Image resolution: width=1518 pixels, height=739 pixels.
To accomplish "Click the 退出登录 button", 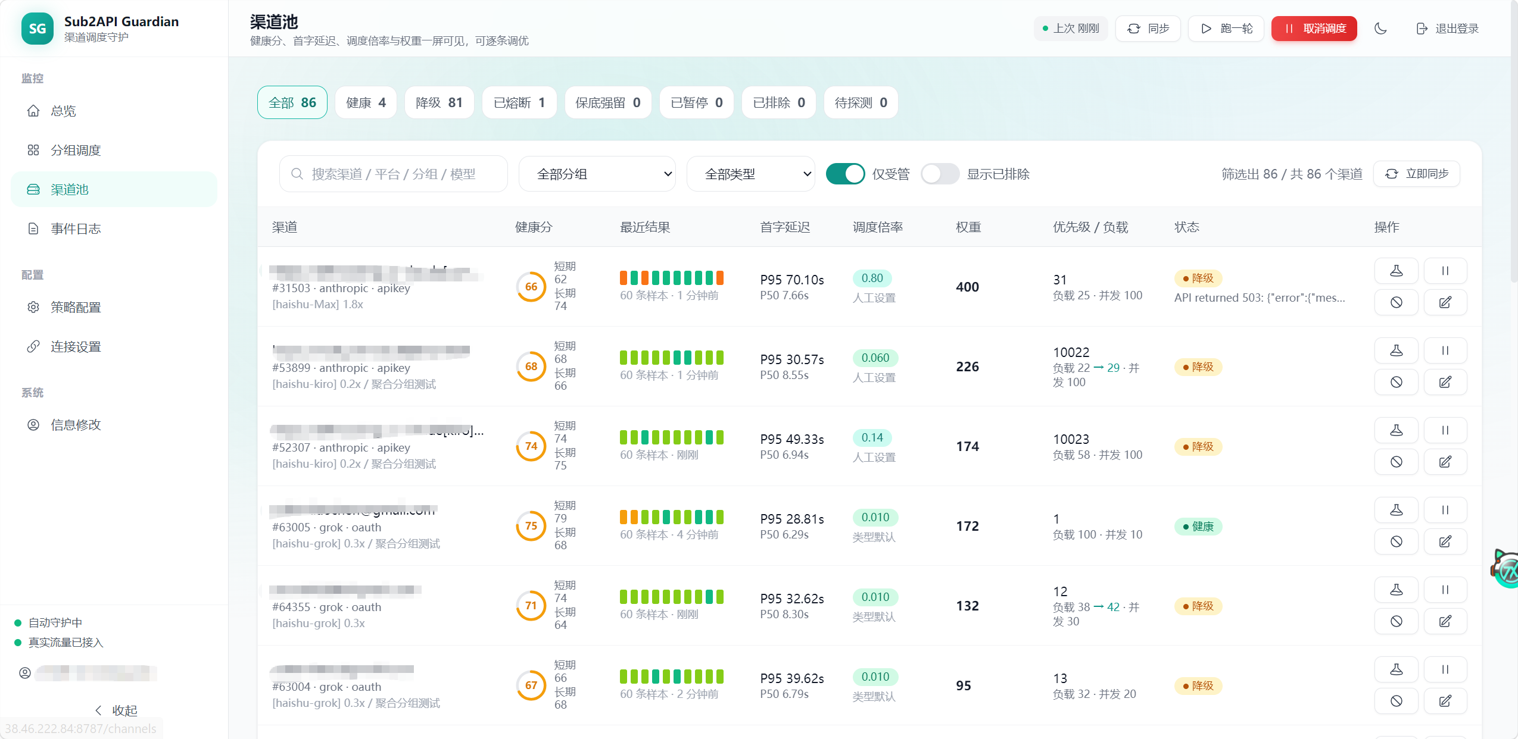I will pyautogui.click(x=1447, y=29).
